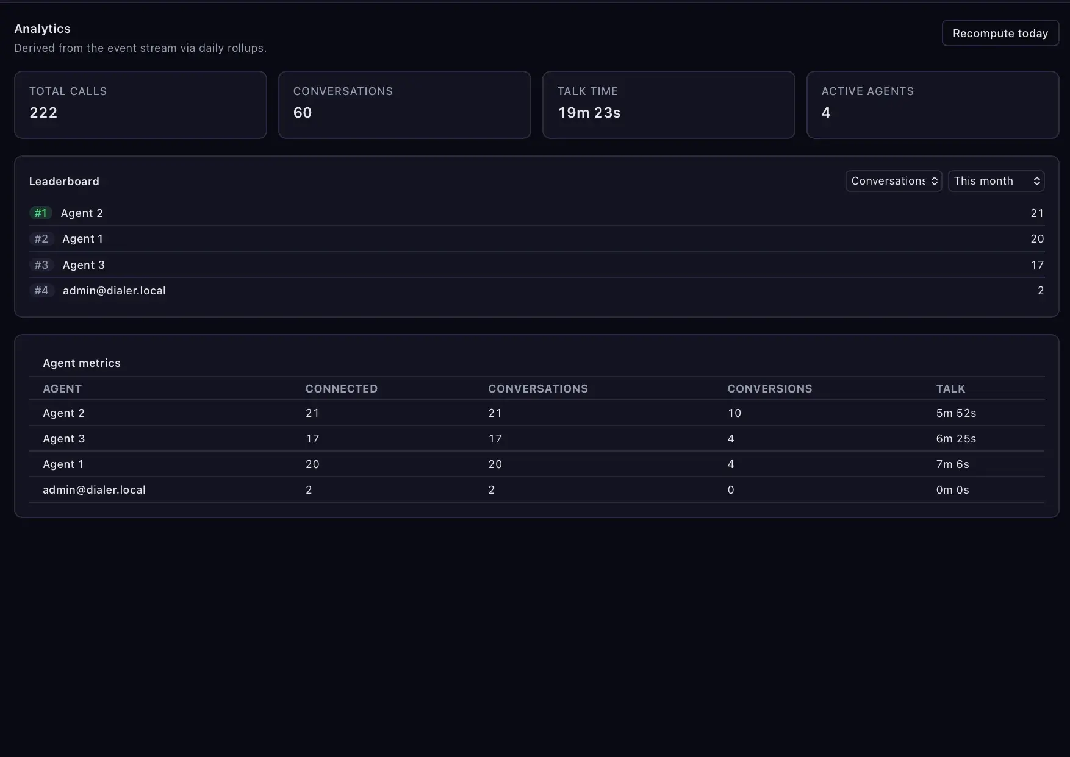Click Agent 1 connected value 20
Screen dimensions: 1070x757
pyautogui.click(x=312, y=464)
